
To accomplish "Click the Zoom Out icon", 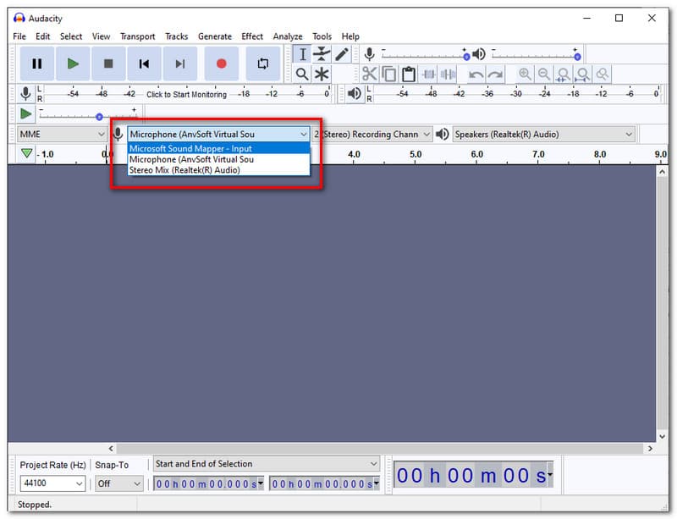I will point(544,75).
